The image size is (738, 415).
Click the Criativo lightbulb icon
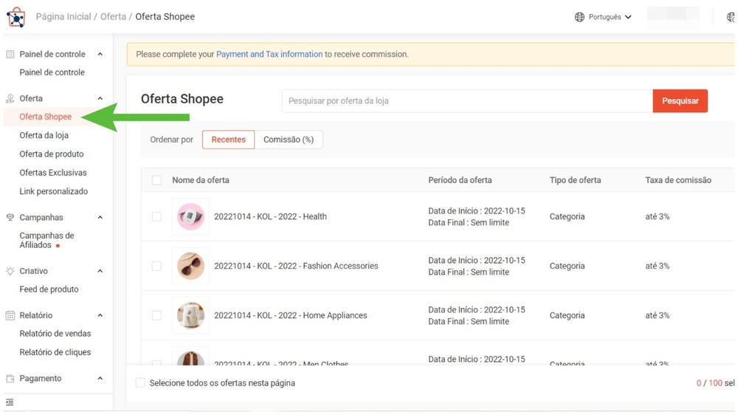10,271
